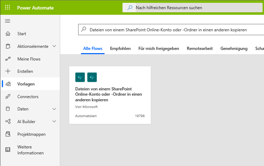Collapse the navigation hamburger menu
The height and width of the screenshot is (166, 264).
[8, 21]
